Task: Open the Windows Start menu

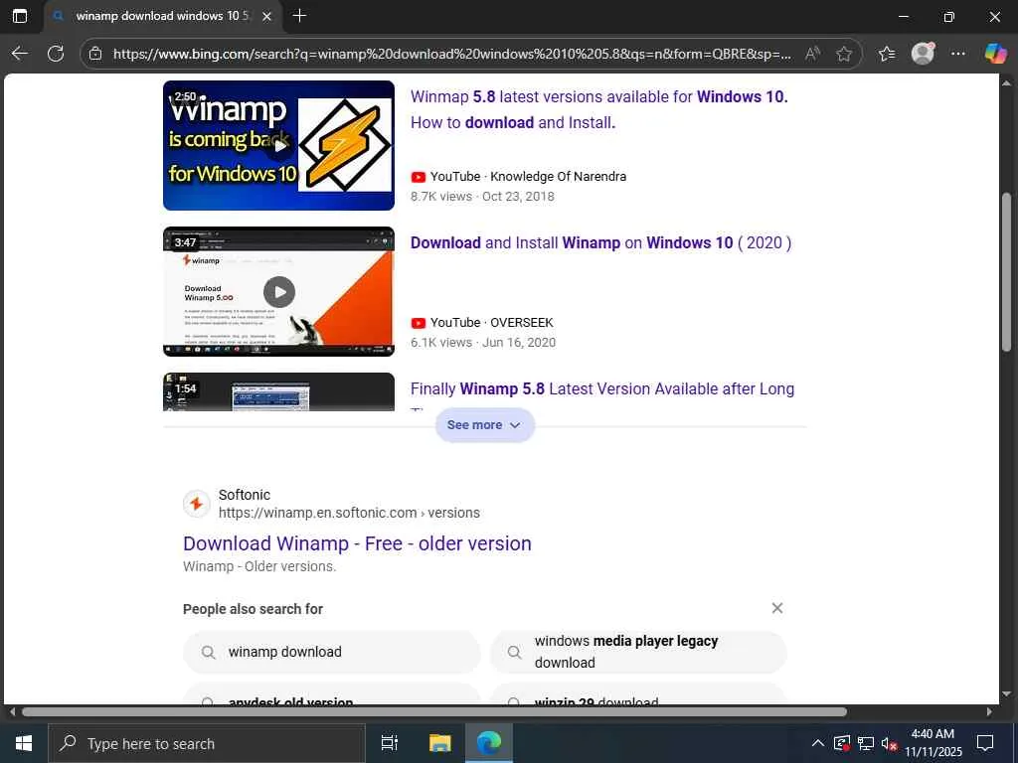Action: [x=24, y=743]
